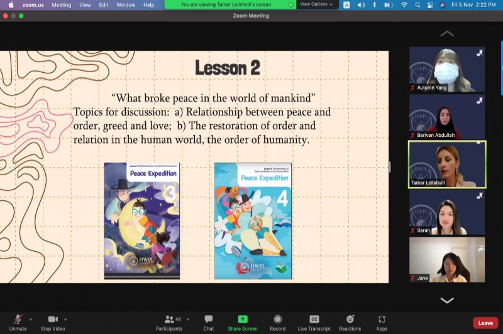The width and height of the screenshot is (503, 334).
Task: Start recording with the Record button
Action: 277,320
